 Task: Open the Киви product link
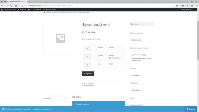point(99,64)
